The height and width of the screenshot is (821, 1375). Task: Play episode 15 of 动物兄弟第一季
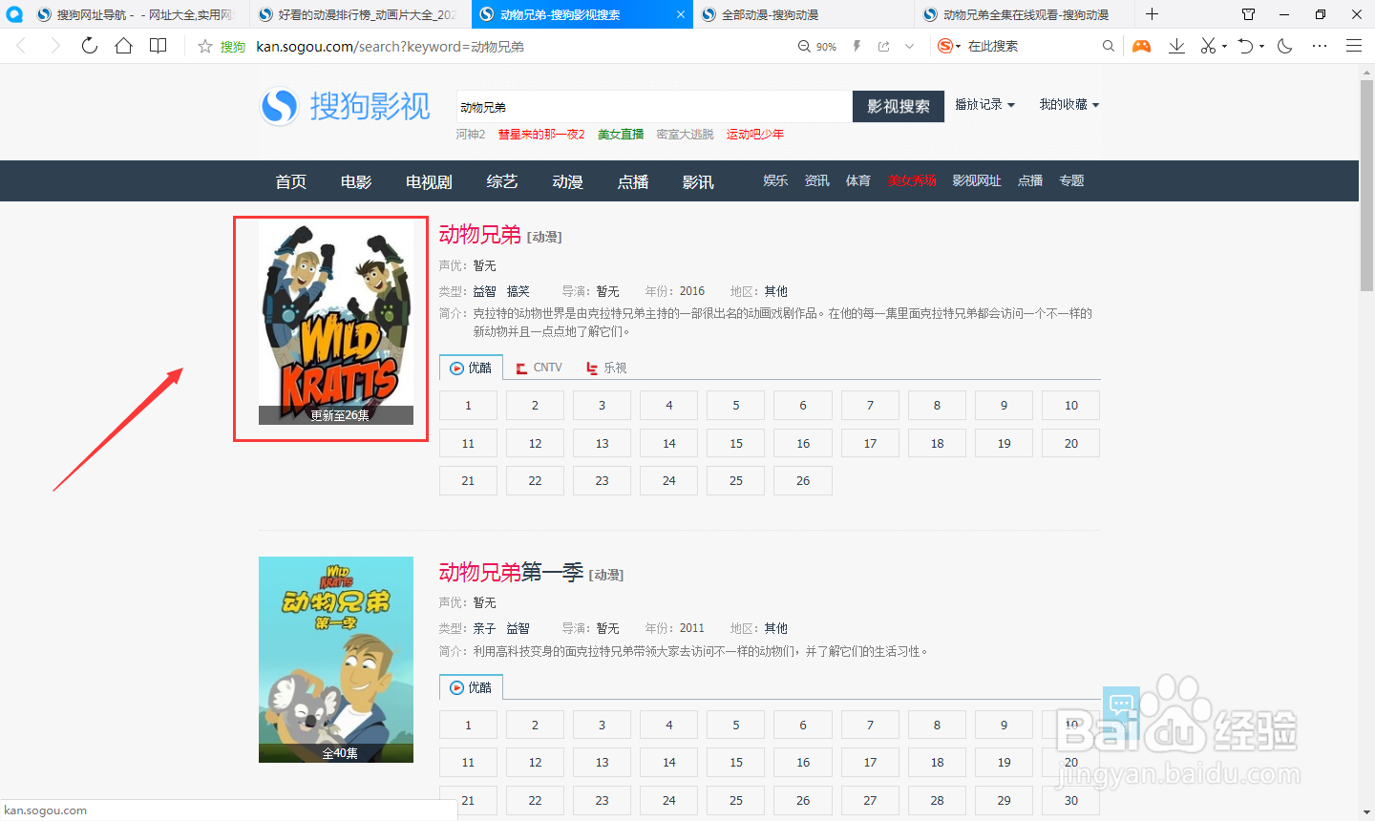(x=736, y=763)
